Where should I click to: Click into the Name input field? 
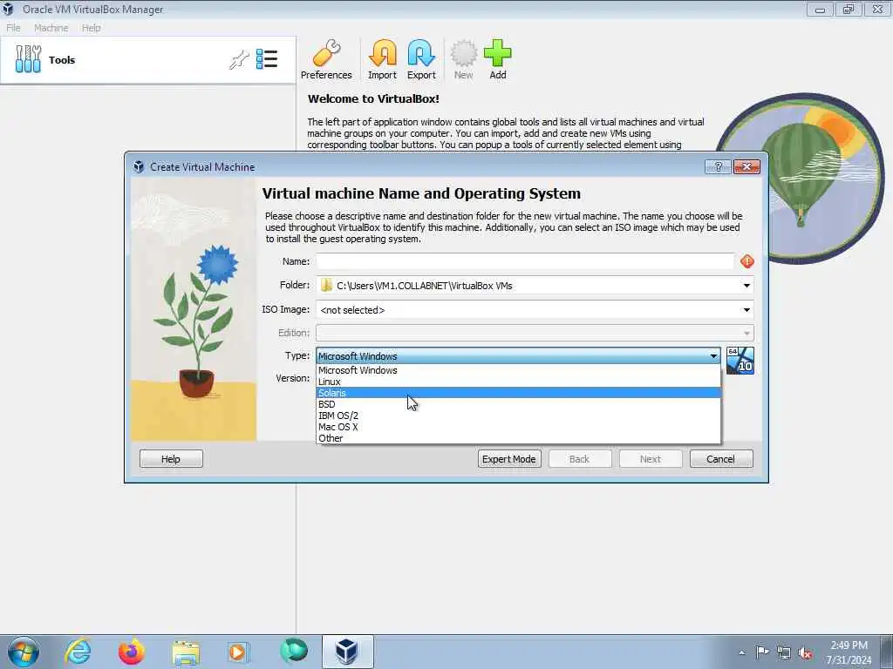pos(525,261)
